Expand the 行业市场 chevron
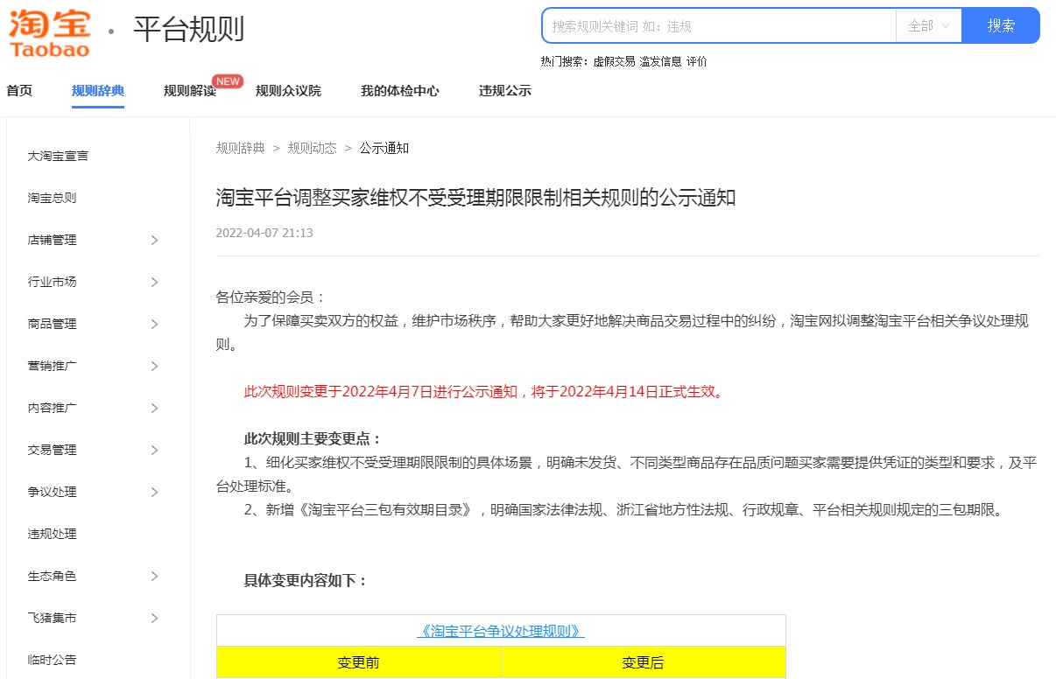Screen dimensions: 1056x679 coord(154,282)
